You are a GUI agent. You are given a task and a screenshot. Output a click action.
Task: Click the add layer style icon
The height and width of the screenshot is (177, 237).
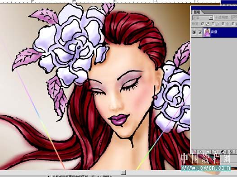[201, 152]
